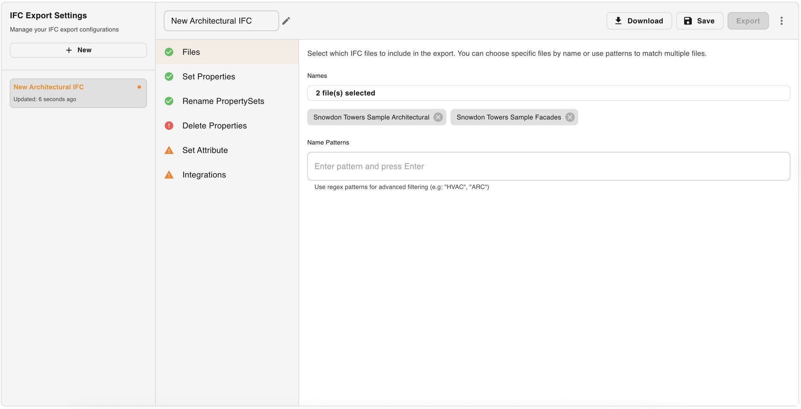Click the 'Snowdon Towers Sample Facades' chip label
The image size is (801, 409).
point(509,117)
